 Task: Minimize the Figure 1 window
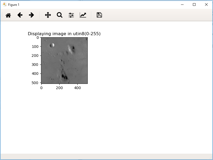click(x=182, y=4)
